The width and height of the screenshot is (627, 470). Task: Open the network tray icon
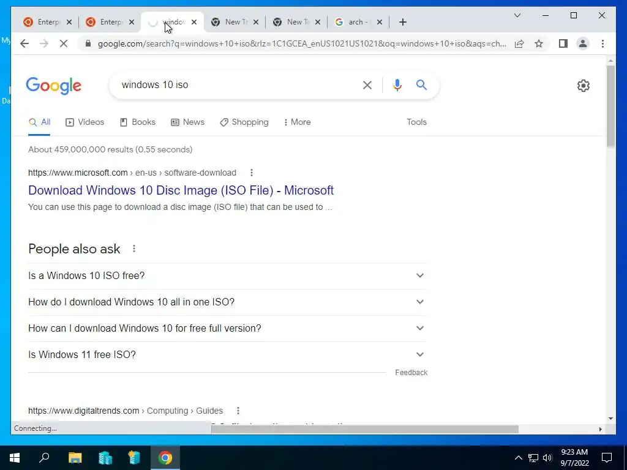tap(533, 458)
